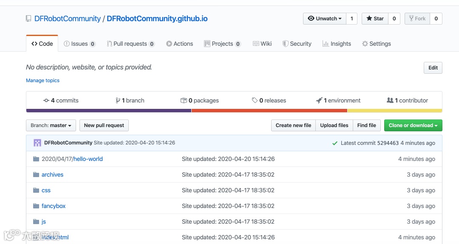Switch to the Issues tab

point(79,44)
